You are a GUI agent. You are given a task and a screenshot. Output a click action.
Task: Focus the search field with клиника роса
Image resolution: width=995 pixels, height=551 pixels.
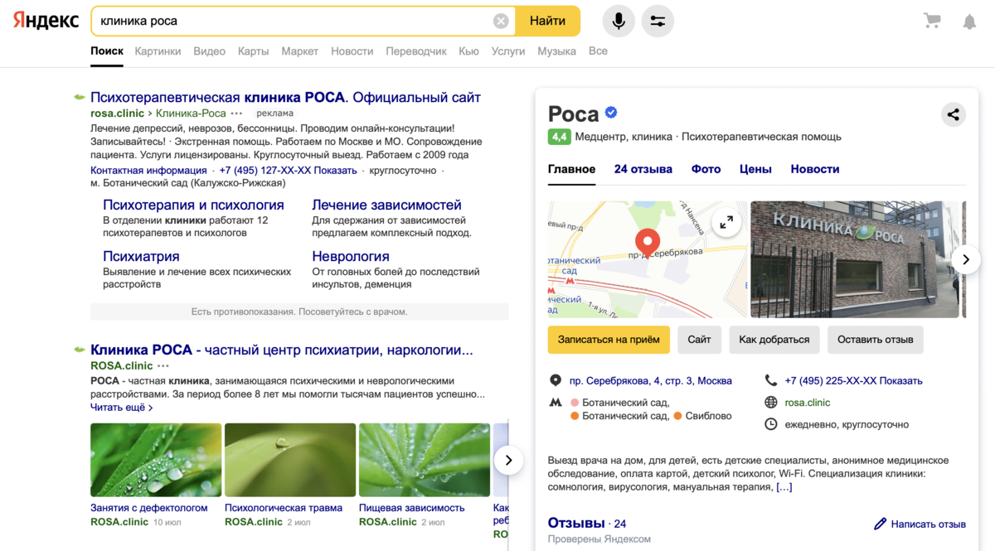[294, 22]
